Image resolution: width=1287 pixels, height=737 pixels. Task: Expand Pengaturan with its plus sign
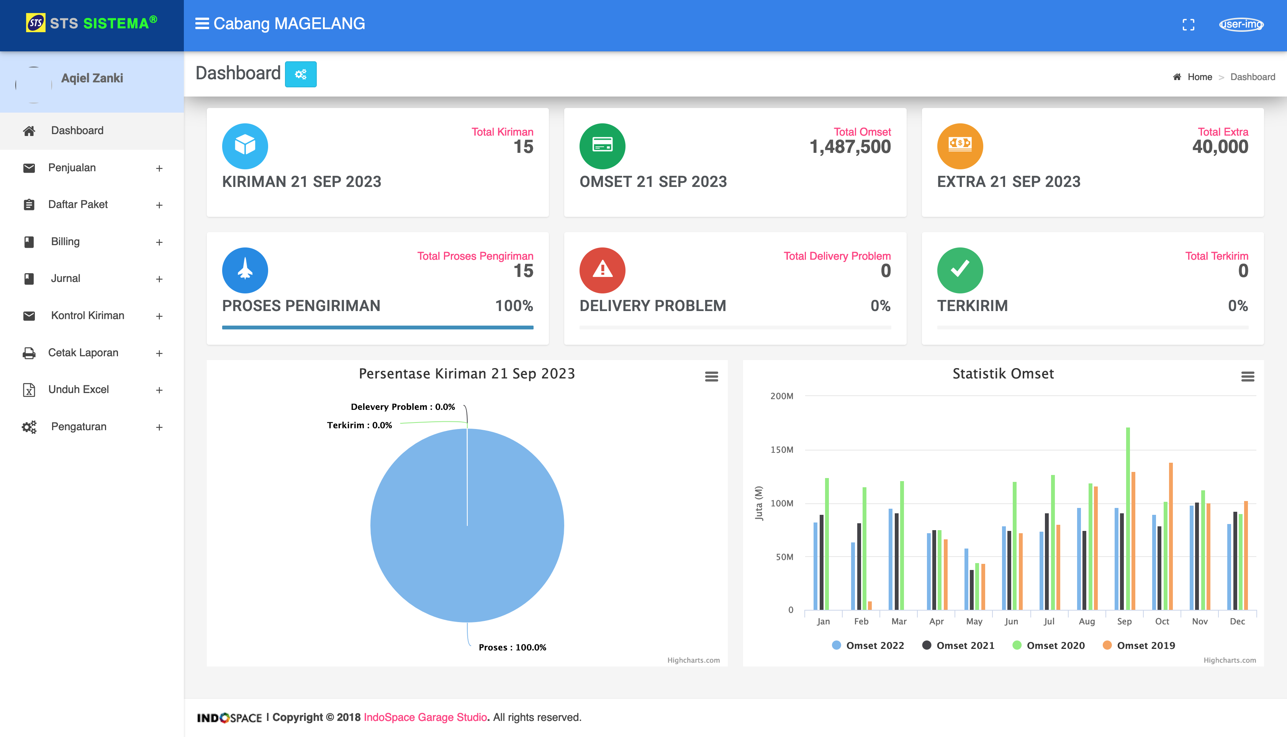[x=159, y=427]
